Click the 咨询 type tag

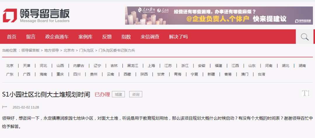pyautogui.click(x=136, y=94)
